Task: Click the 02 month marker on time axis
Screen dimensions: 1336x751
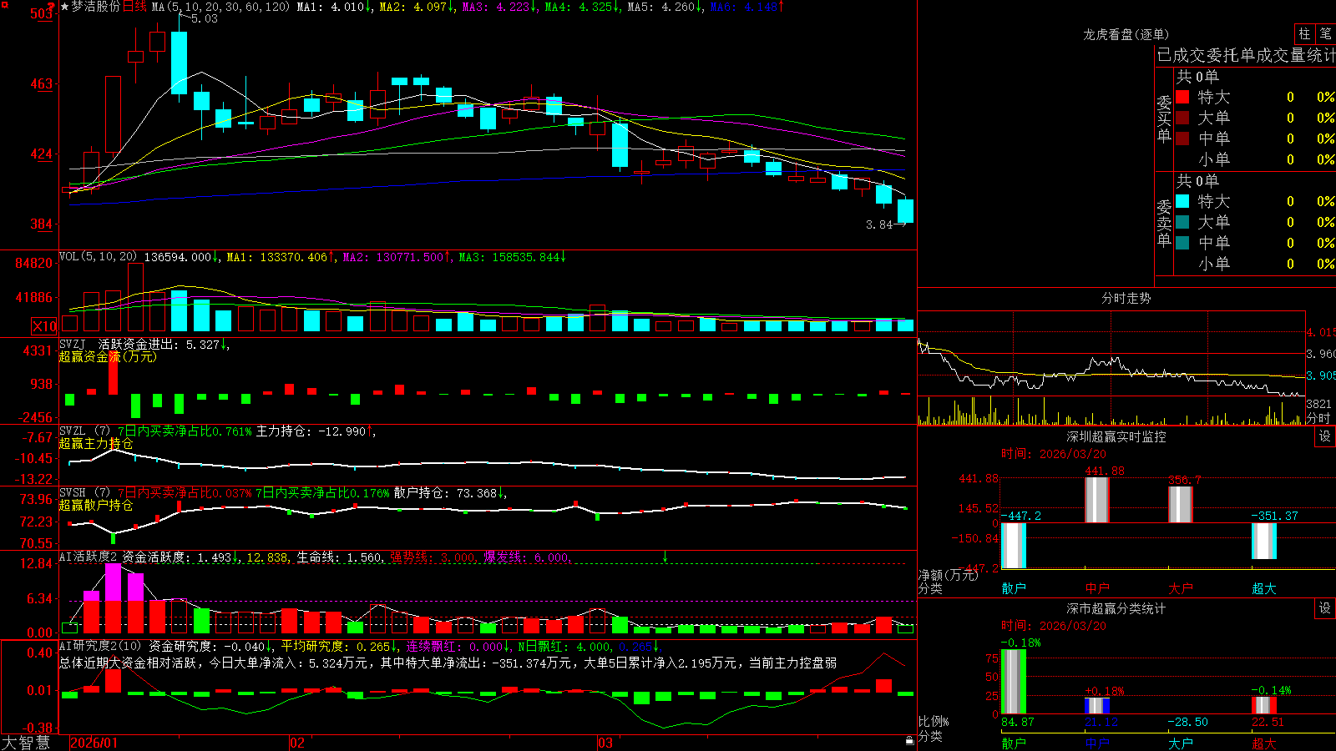Action: [x=296, y=743]
